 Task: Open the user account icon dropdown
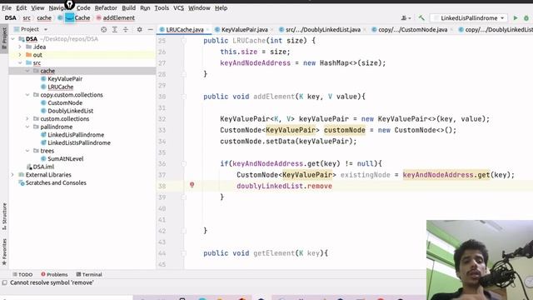click(x=406, y=18)
